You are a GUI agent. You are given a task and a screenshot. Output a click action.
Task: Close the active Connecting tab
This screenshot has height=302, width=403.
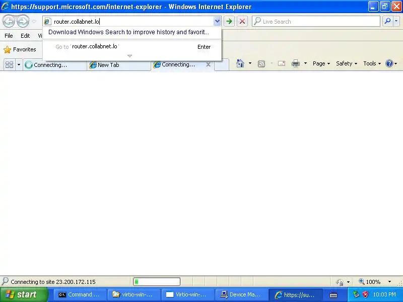pos(209,64)
